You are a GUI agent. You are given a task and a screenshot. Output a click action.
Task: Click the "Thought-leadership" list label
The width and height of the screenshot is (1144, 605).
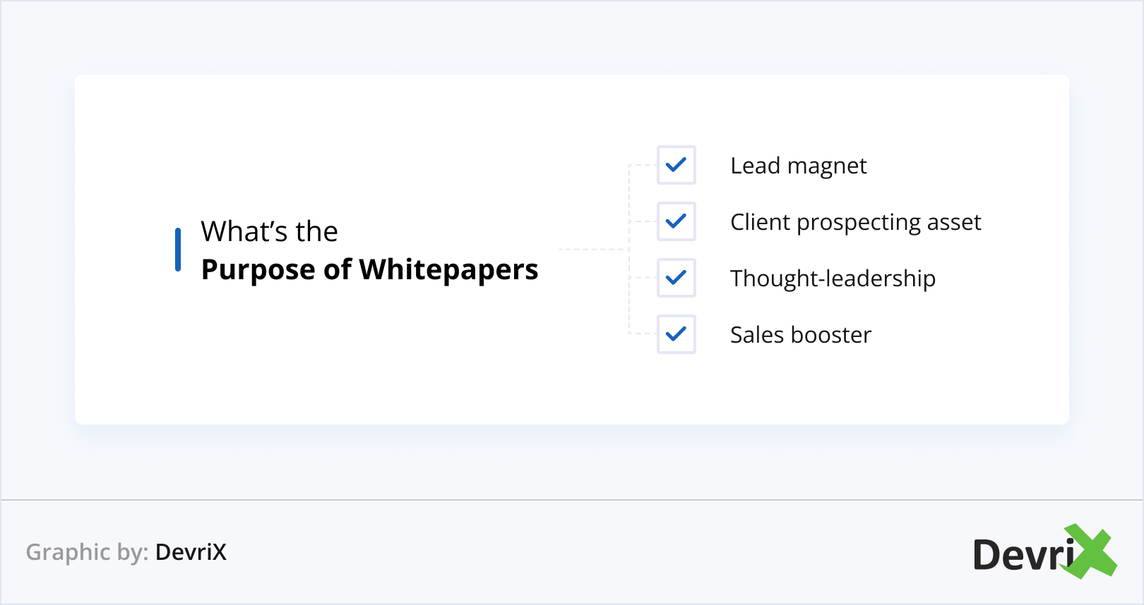[833, 279]
